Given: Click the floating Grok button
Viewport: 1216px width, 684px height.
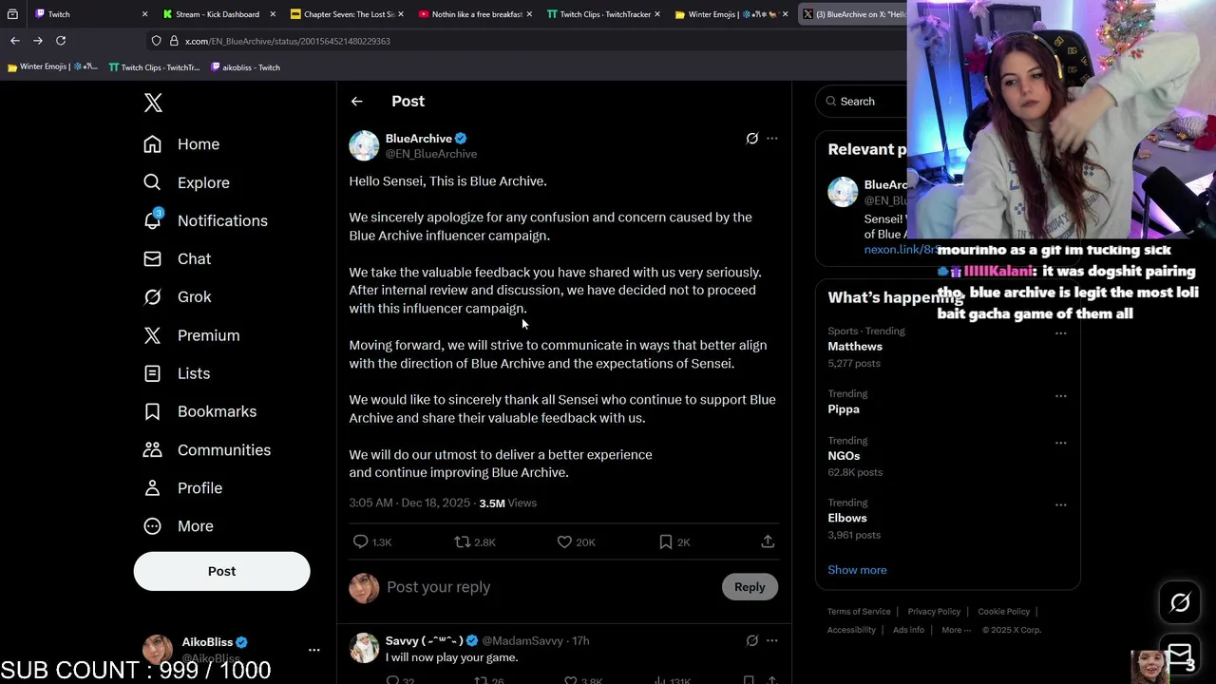Looking at the screenshot, I should tap(1180, 602).
